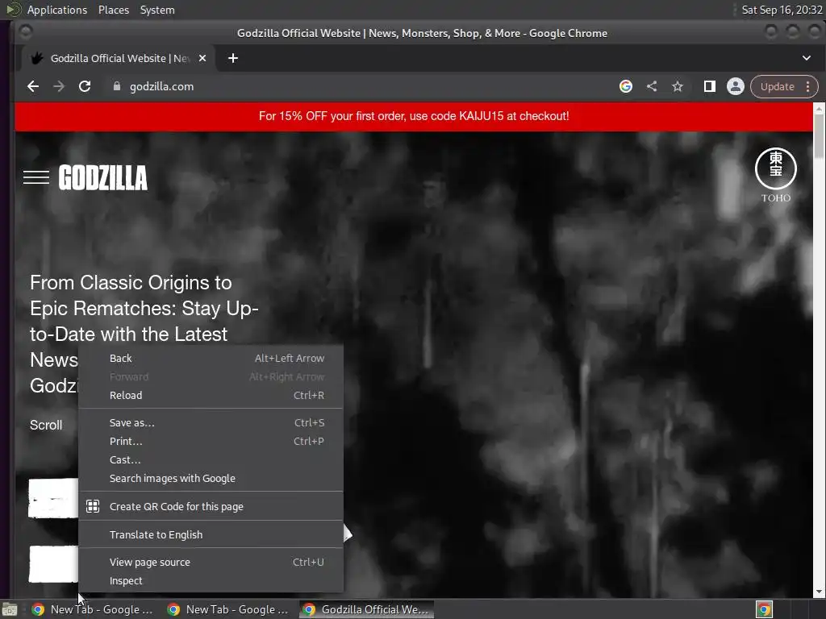Image resolution: width=826 pixels, height=619 pixels.
Task: Click the KAIJU15 promo banner
Action: coord(414,116)
